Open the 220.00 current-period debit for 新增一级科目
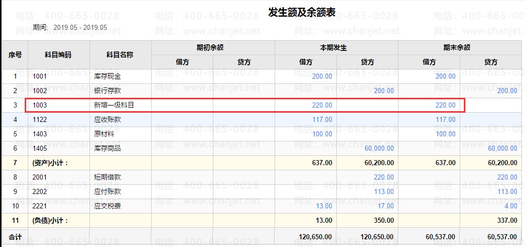Viewport: 525px width, 247px height. tap(322, 105)
